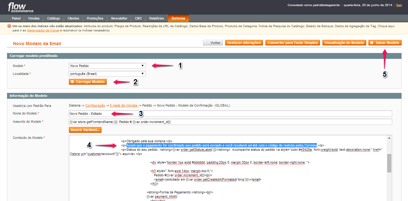Open the Gerenciador de Índice link

[43, 30]
